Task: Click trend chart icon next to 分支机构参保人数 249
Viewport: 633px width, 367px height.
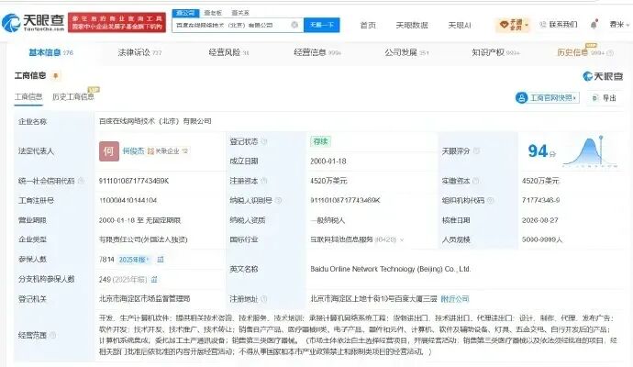Action: click(x=154, y=280)
